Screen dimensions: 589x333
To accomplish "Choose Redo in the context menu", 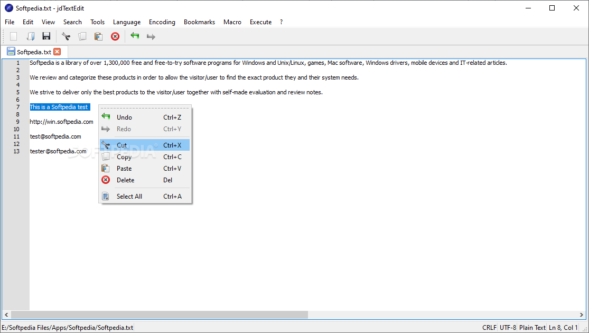I will [145, 129].
